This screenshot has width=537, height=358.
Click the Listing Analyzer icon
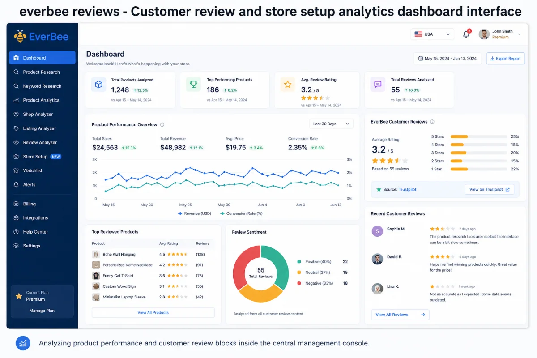coord(16,128)
